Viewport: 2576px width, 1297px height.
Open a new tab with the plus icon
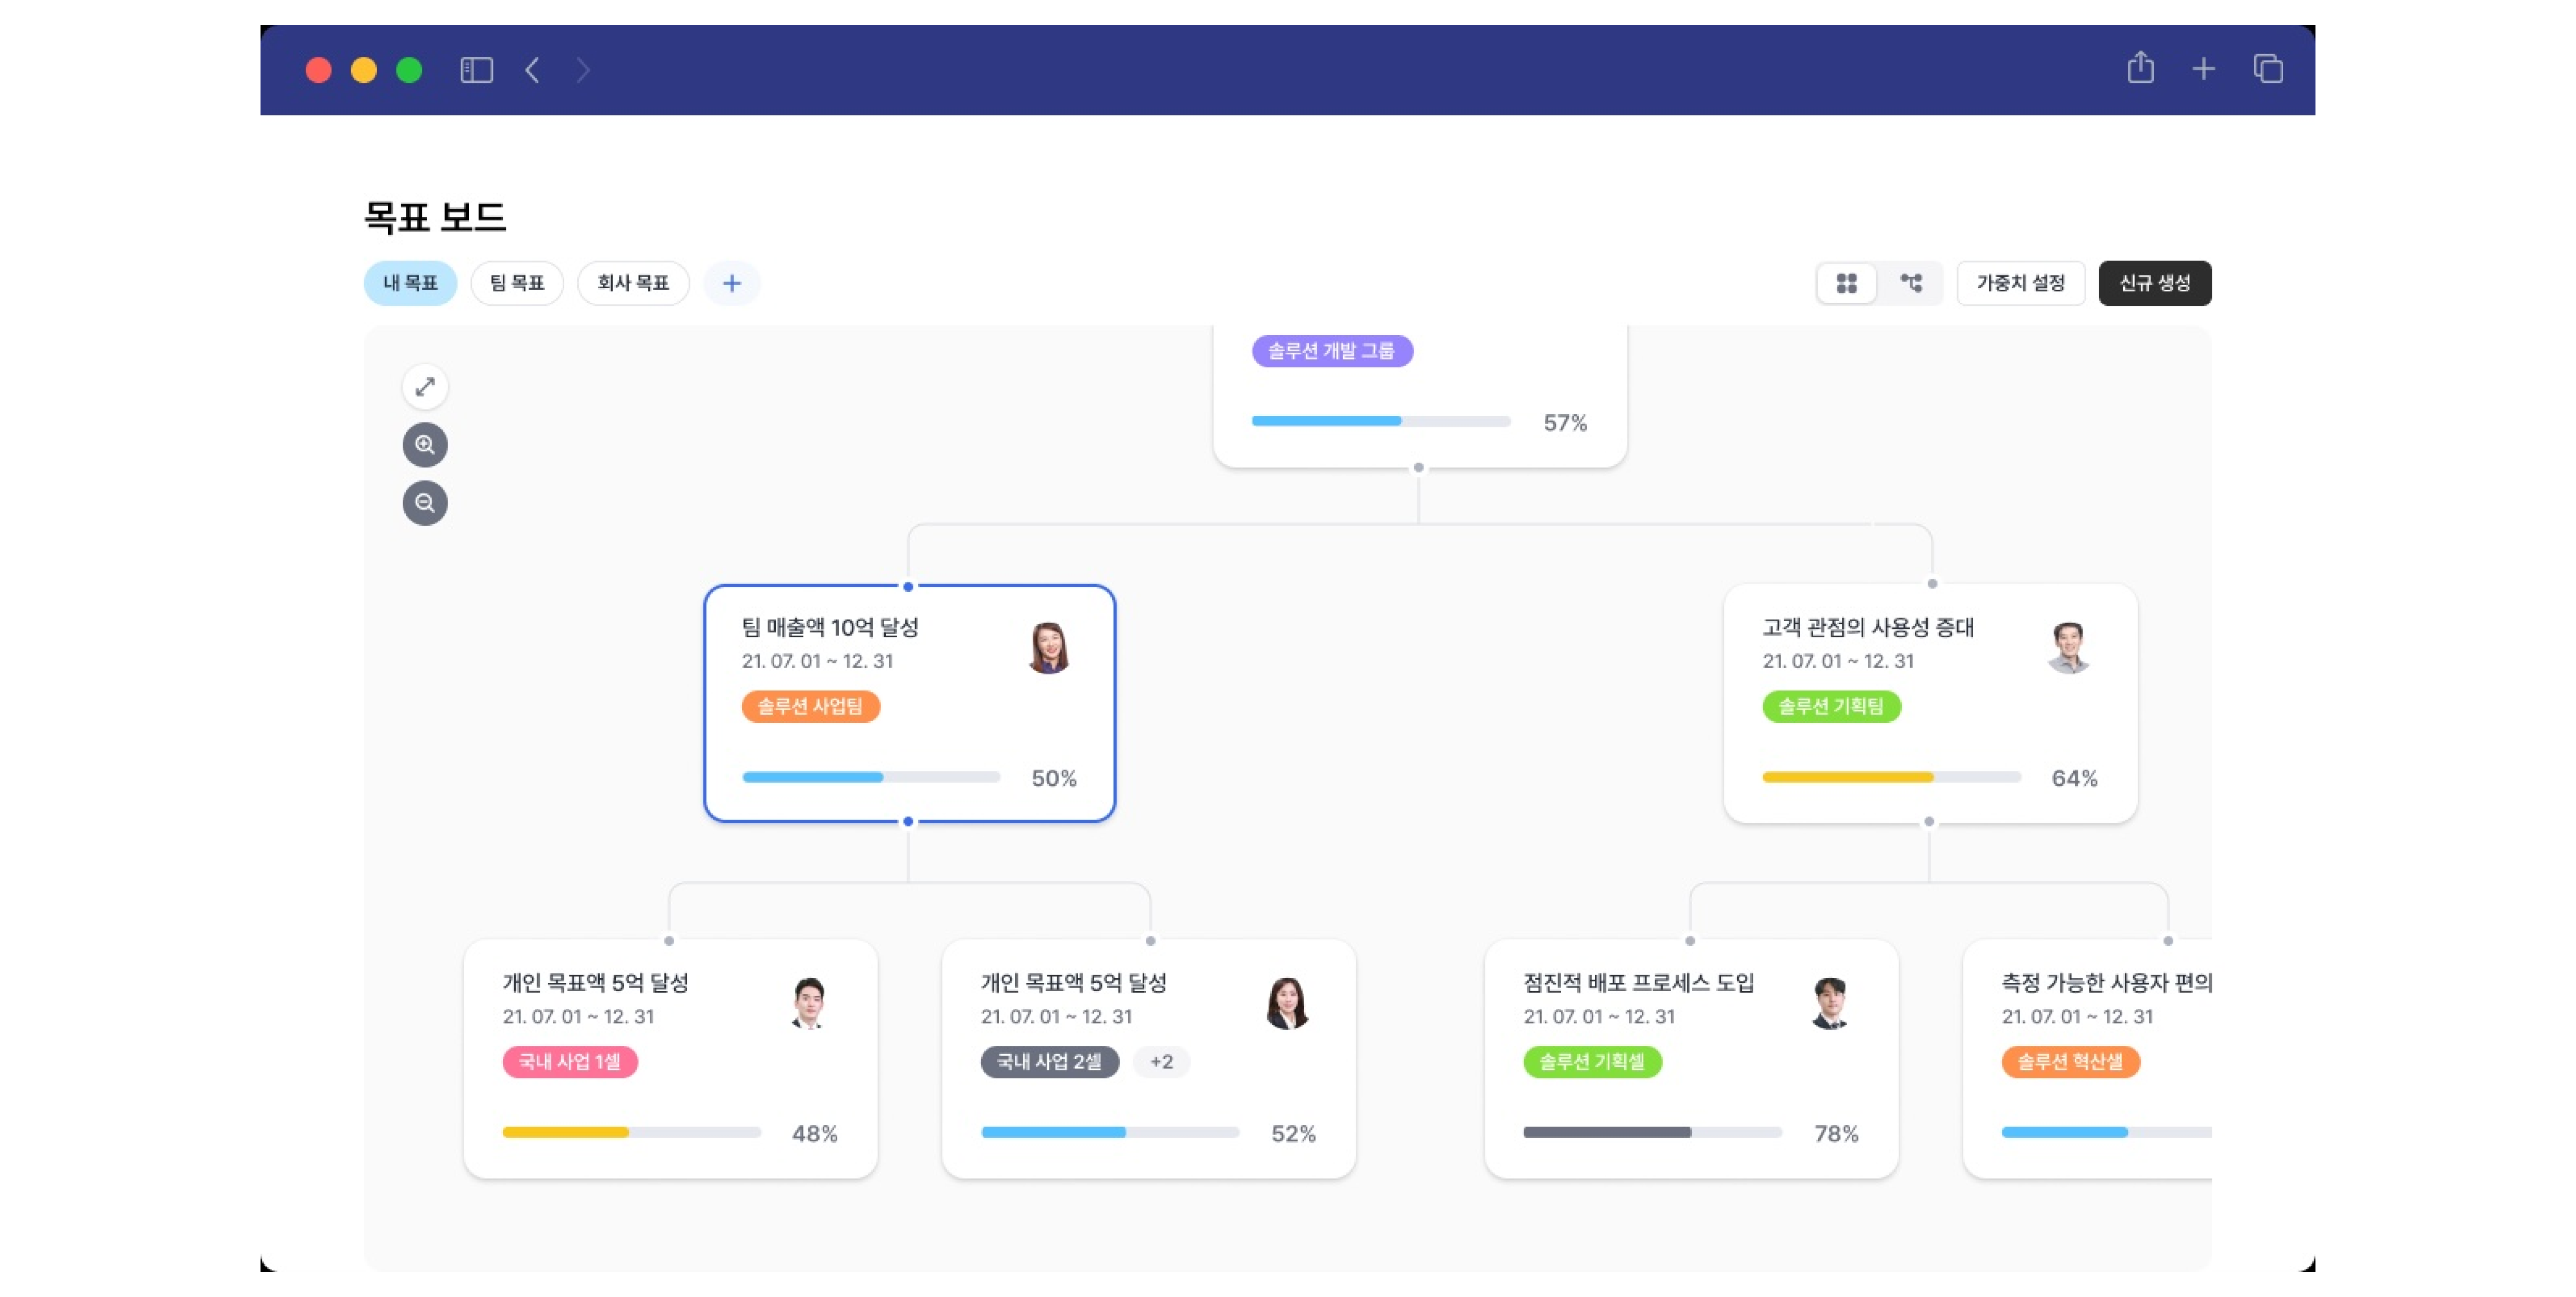2204,69
